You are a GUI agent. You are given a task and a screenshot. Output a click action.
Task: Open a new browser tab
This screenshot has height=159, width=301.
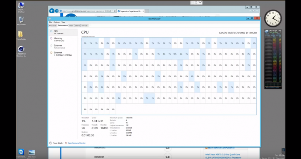point(147,11)
